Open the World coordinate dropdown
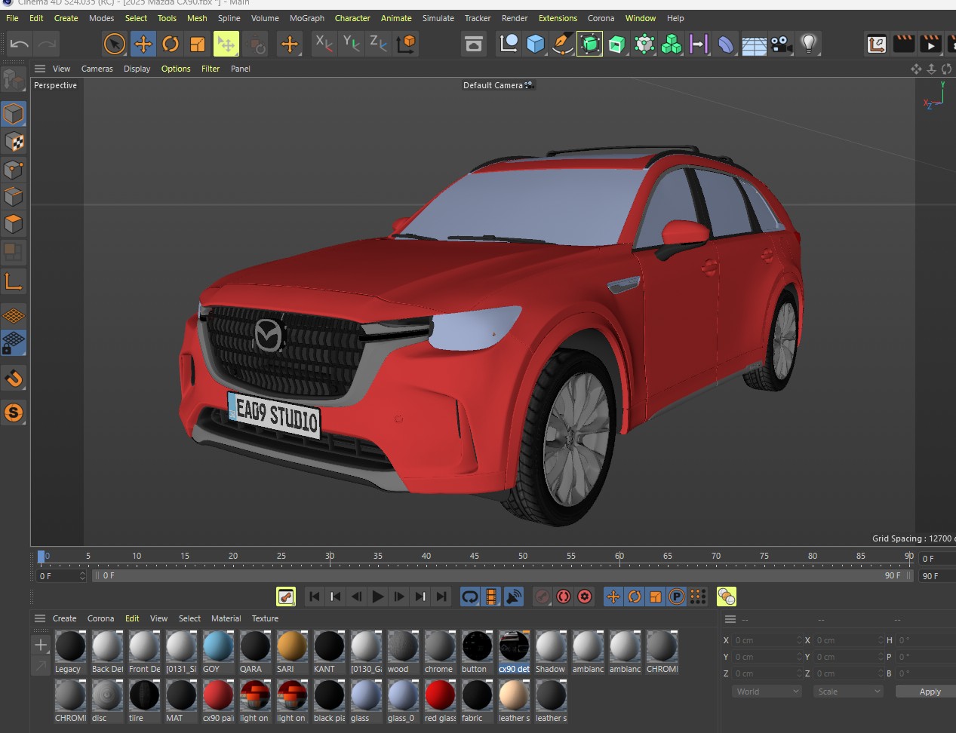The width and height of the screenshot is (956, 733). click(767, 692)
